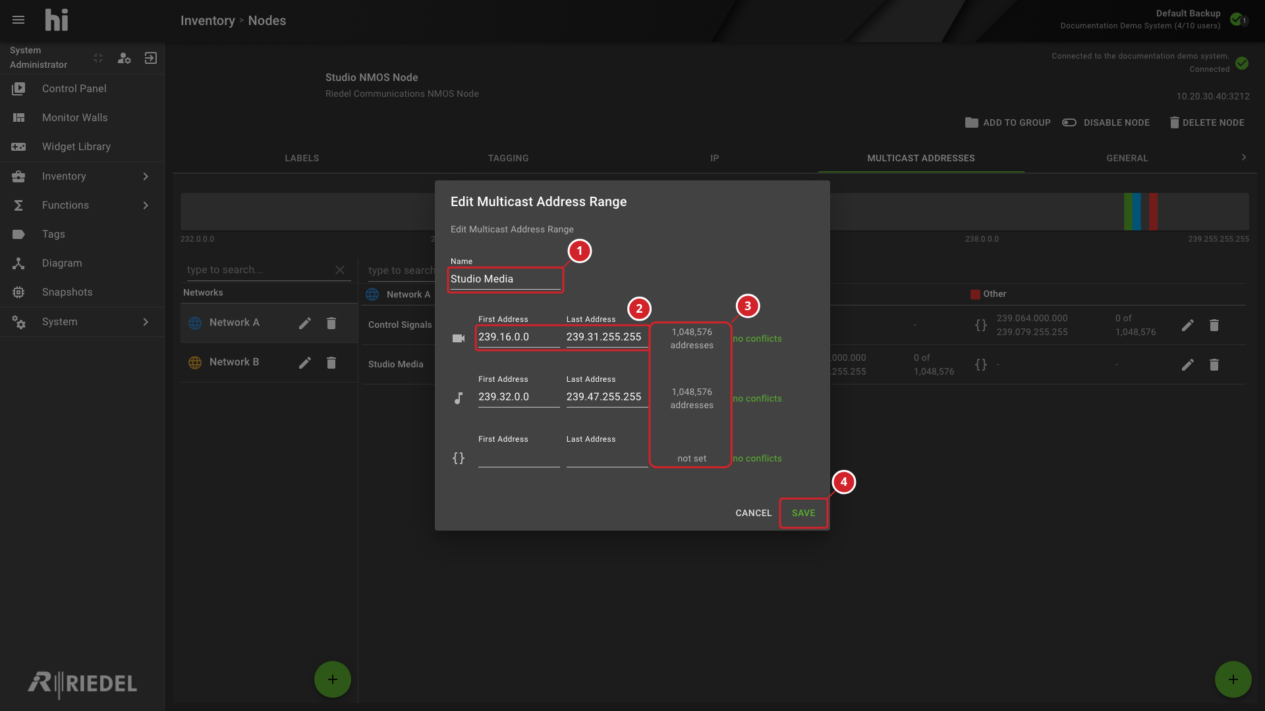This screenshot has height=711, width=1265.
Task: Edit the Control Signals range row
Action: pyautogui.click(x=1187, y=325)
